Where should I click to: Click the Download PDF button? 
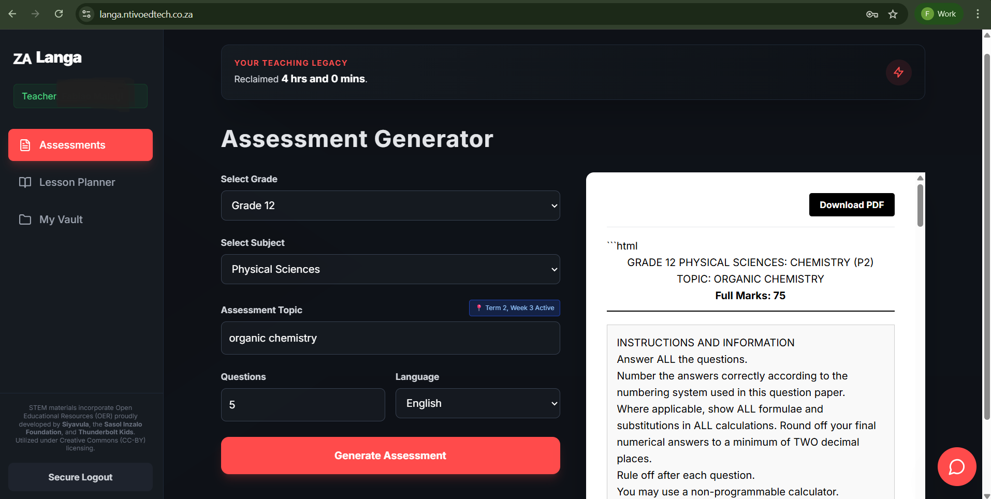click(852, 205)
